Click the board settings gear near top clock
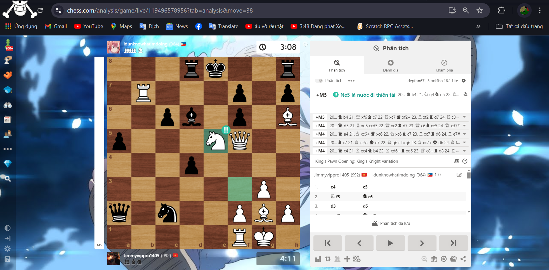This screenshot has height=270, width=549. click(x=305, y=45)
